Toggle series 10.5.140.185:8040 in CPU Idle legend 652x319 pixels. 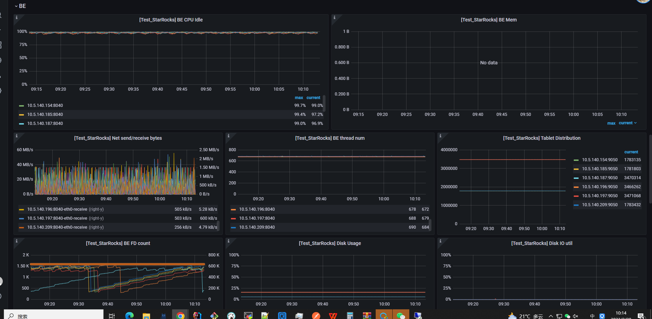click(x=45, y=115)
